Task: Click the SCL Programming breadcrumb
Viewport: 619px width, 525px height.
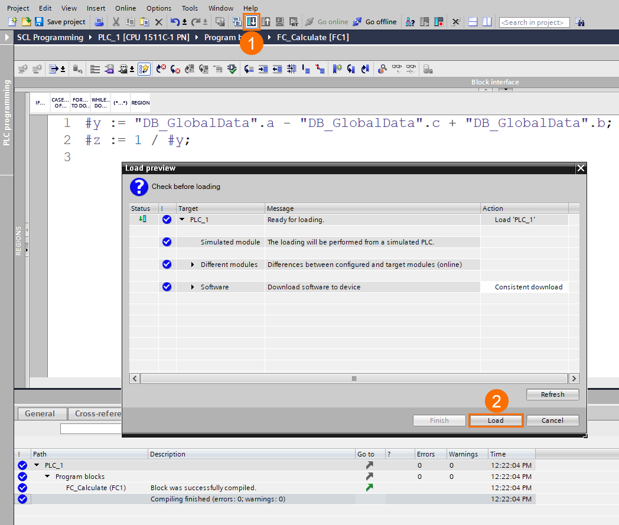Action: (50, 38)
